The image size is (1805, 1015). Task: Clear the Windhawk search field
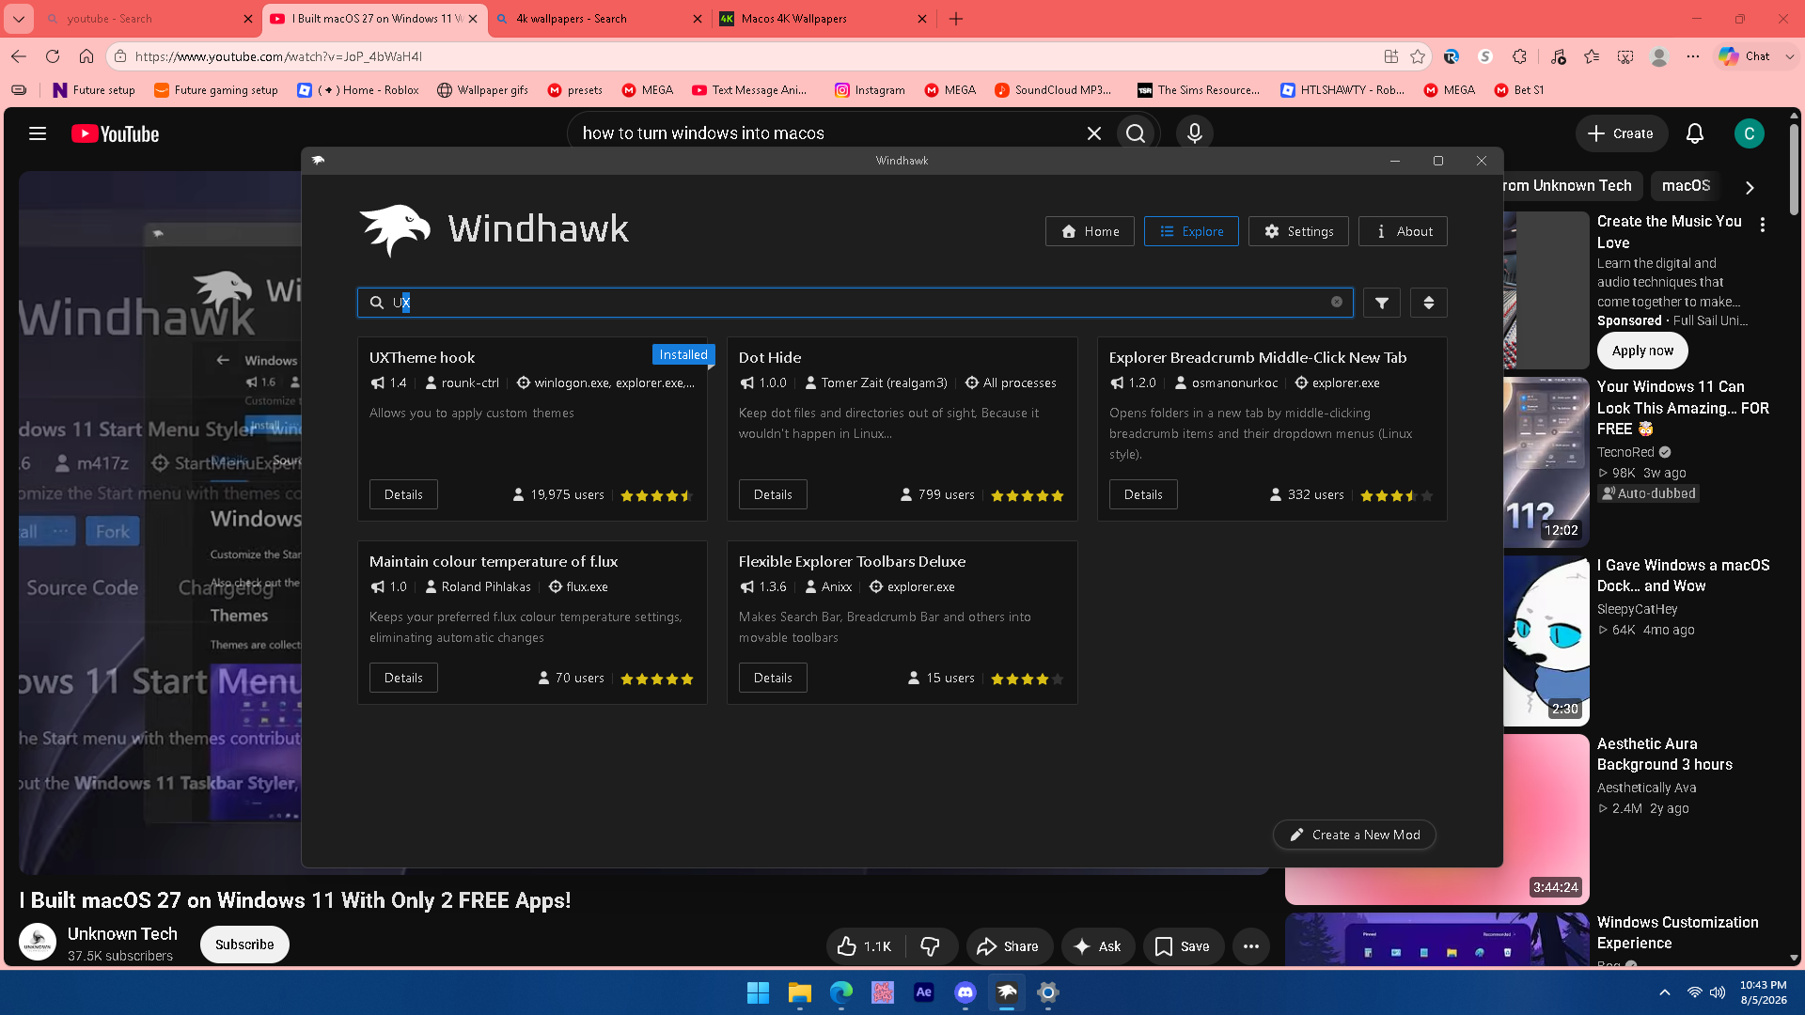pos(1336,302)
